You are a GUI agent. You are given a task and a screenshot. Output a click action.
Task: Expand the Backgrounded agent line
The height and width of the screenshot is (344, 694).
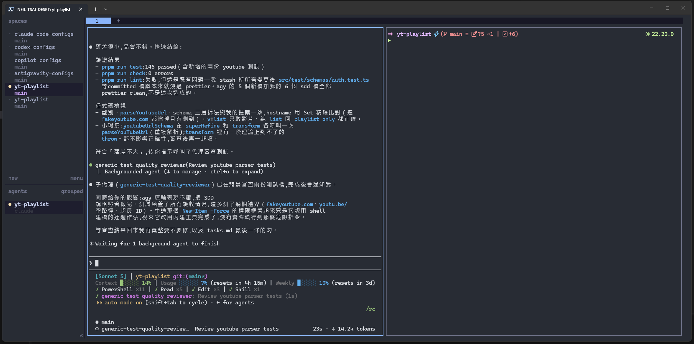(x=183, y=172)
